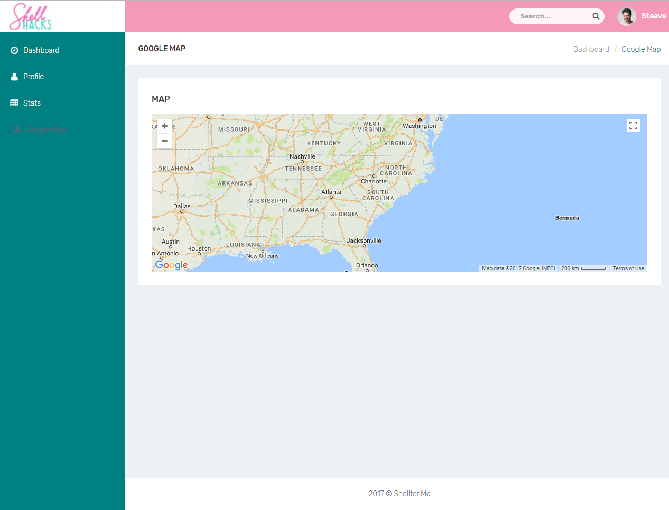Viewport: 669px width, 510px height.
Task: Click Jacksonville on the map
Action: 364,240
